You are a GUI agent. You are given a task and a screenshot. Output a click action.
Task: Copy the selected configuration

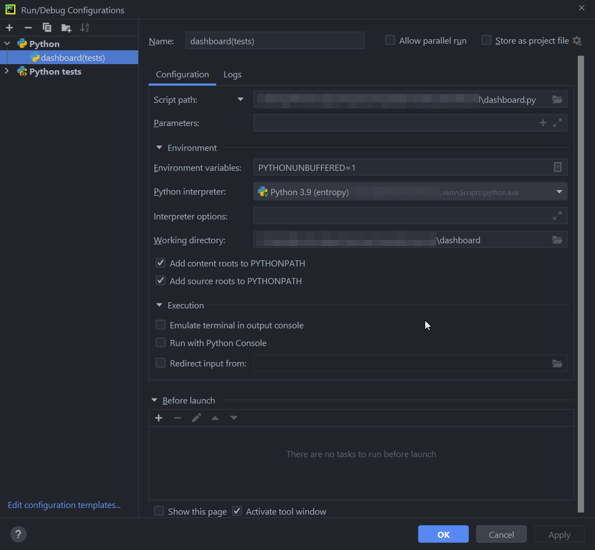[47, 28]
